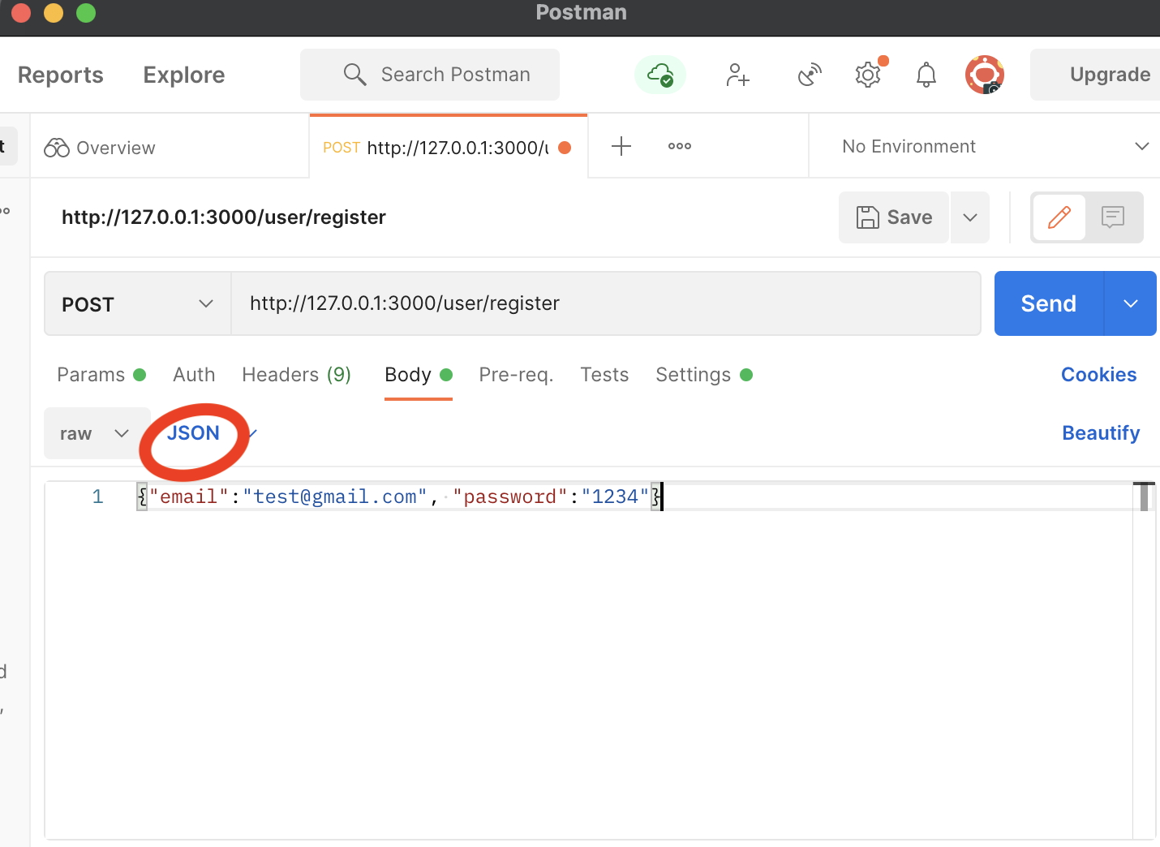Switch to the Params tab
Screen dimensions: 1160x847
101,375
